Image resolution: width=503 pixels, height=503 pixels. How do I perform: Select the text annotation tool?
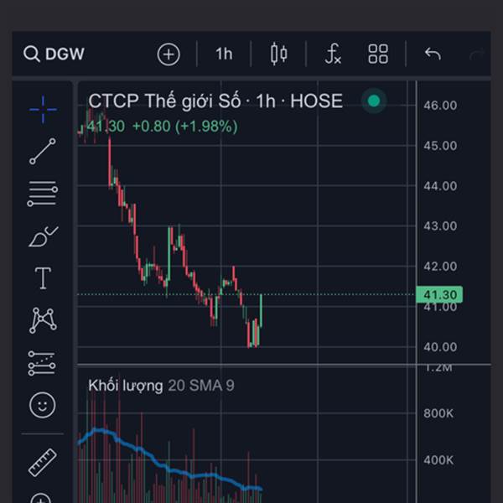[x=42, y=278]
